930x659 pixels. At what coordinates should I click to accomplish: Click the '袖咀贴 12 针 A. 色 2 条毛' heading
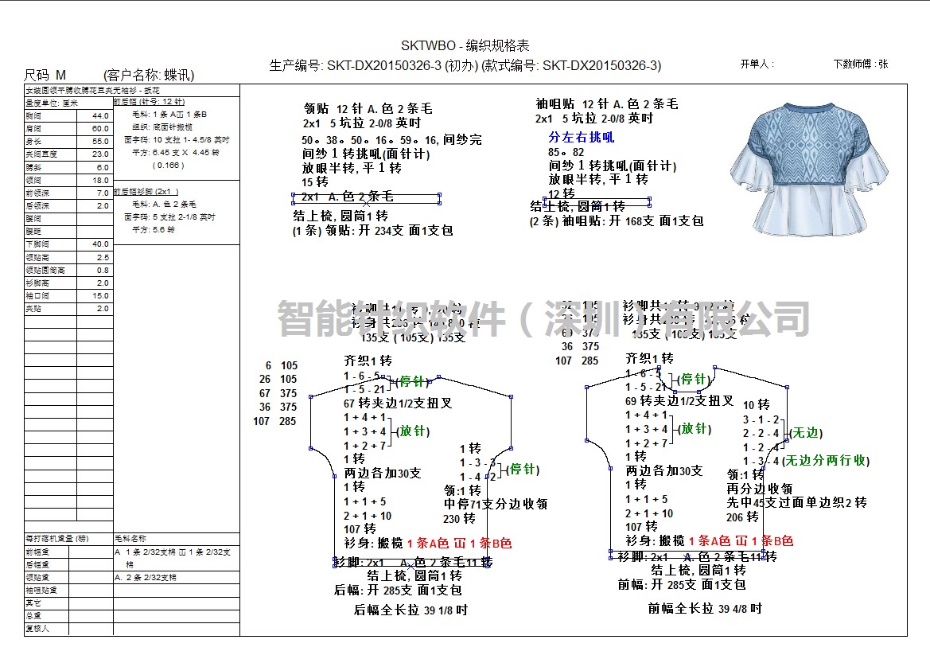point(607,103)
